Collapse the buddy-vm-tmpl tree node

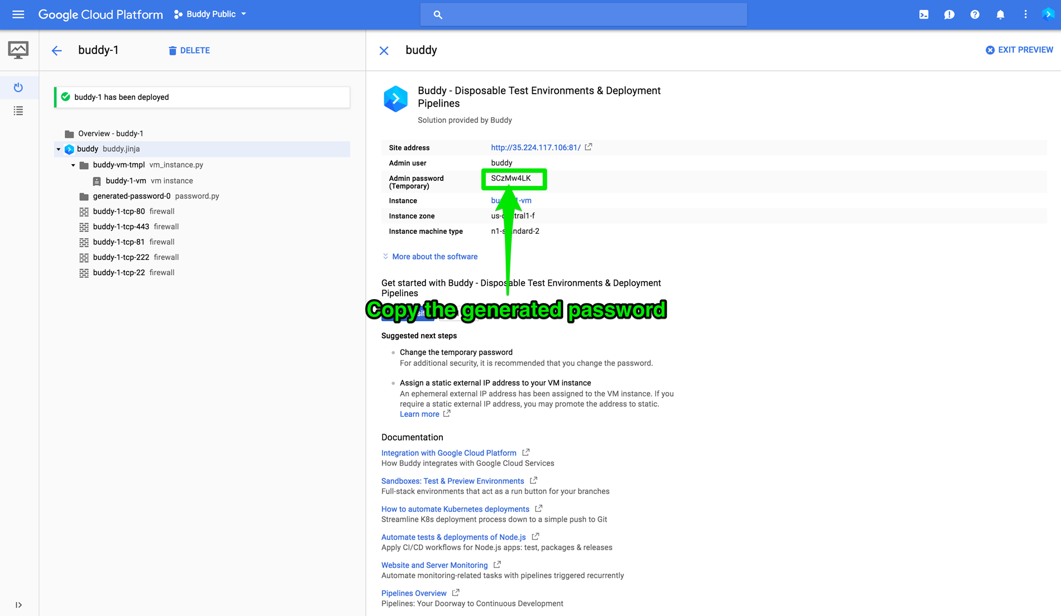(73, 165)
